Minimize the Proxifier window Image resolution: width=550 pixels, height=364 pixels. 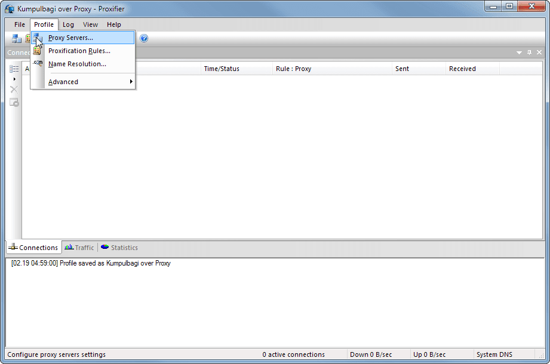pos(493,7)
